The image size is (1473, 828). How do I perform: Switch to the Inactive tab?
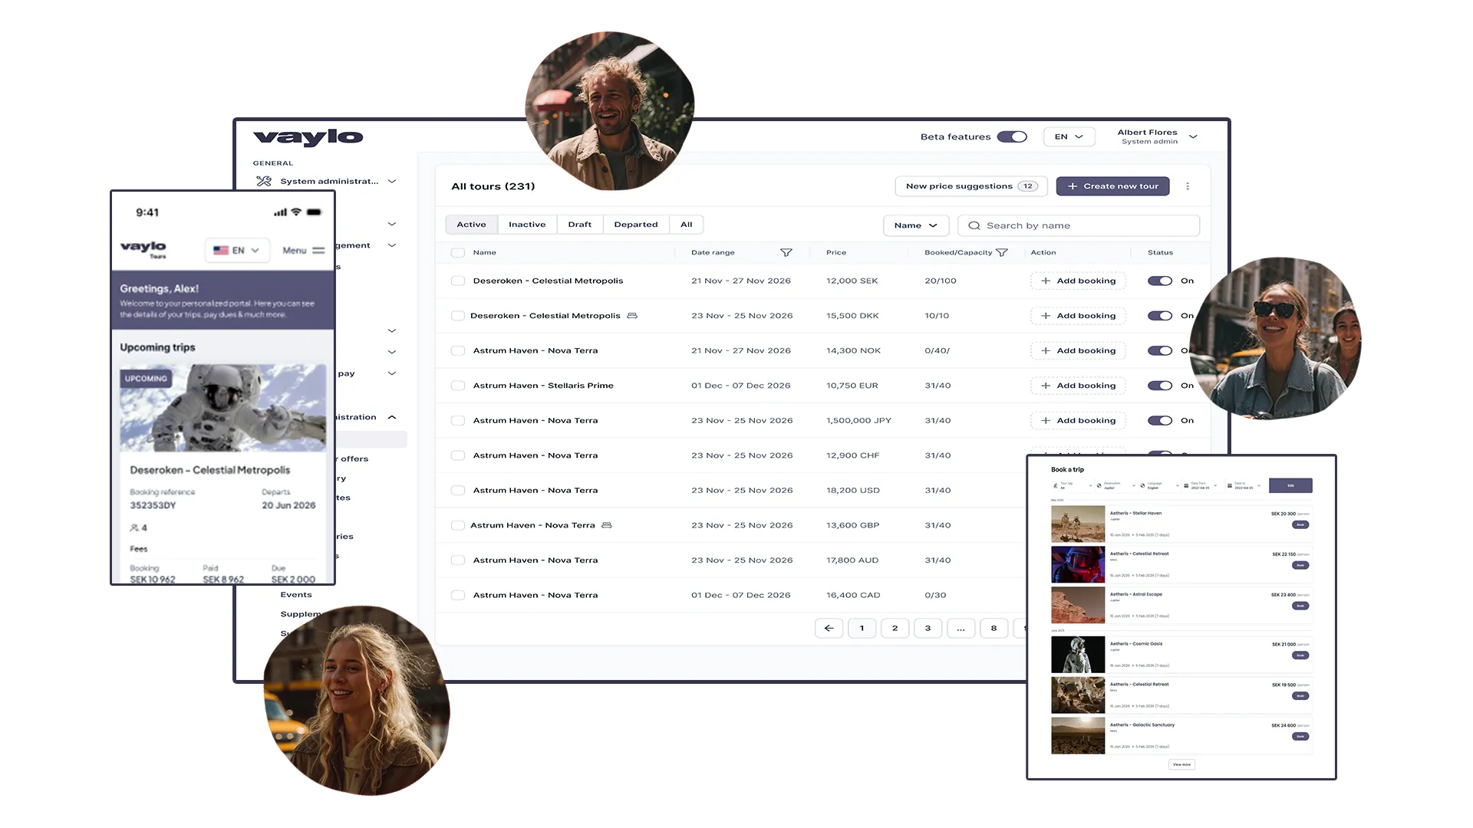pos(527,225)
